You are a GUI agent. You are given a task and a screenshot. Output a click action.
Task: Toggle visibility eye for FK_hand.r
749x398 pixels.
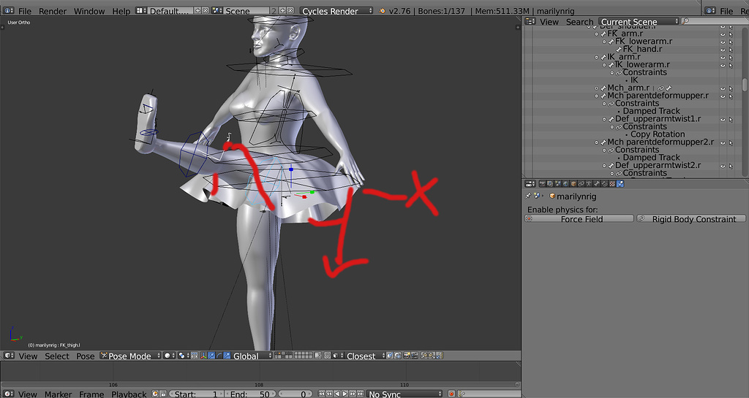click(723, 49)
